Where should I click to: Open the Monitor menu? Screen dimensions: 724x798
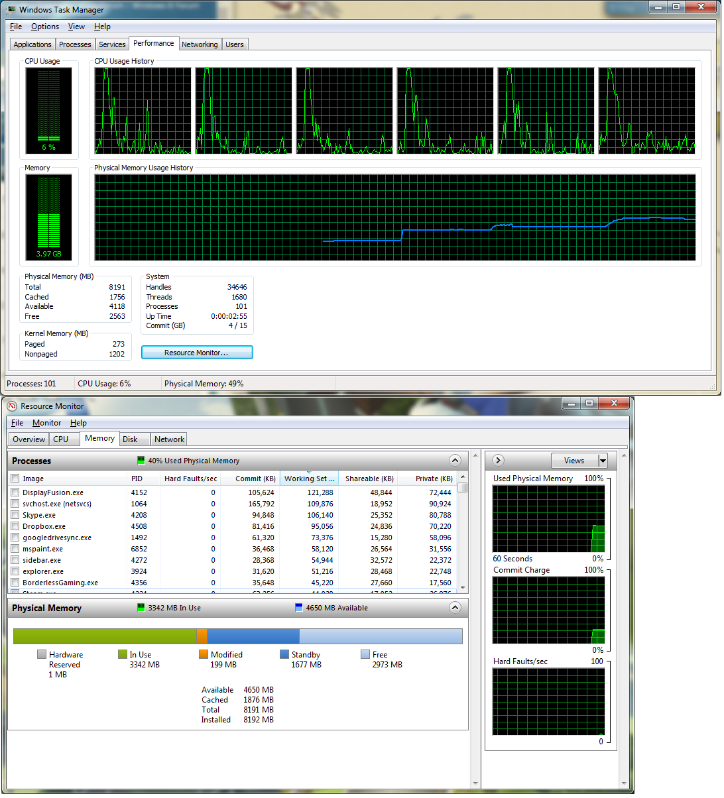(46, 423)
